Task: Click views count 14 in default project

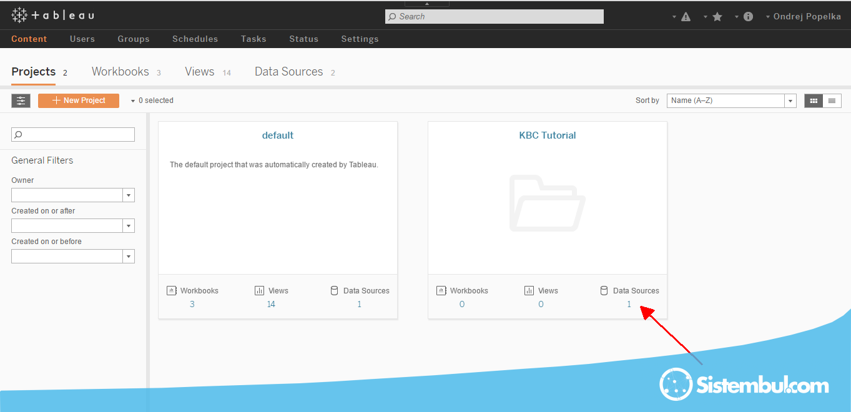Action: (x=271, y=305)
